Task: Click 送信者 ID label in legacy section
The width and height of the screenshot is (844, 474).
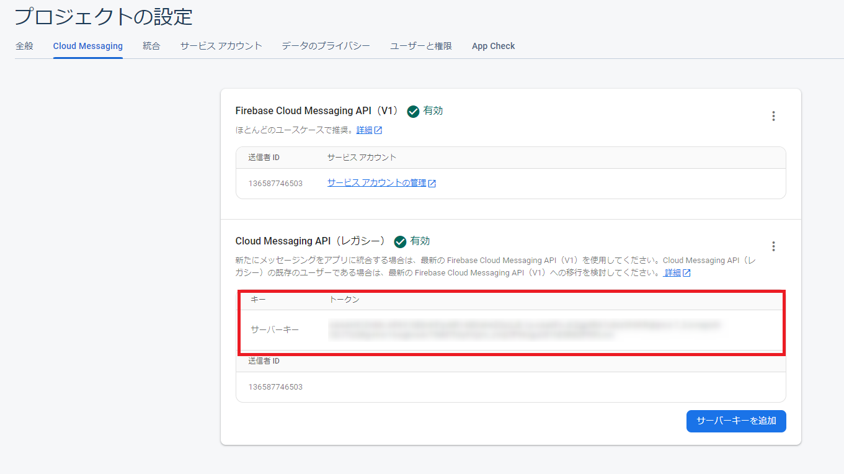Action: click(x=264, y=361)
